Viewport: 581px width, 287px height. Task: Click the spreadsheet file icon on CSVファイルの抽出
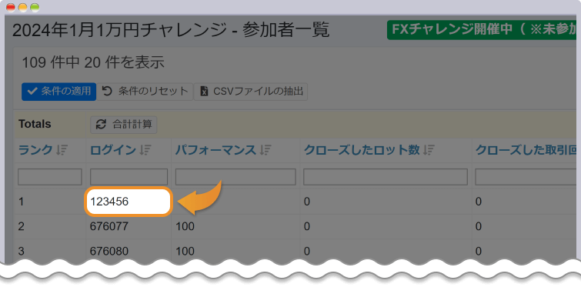coord(204,92)
